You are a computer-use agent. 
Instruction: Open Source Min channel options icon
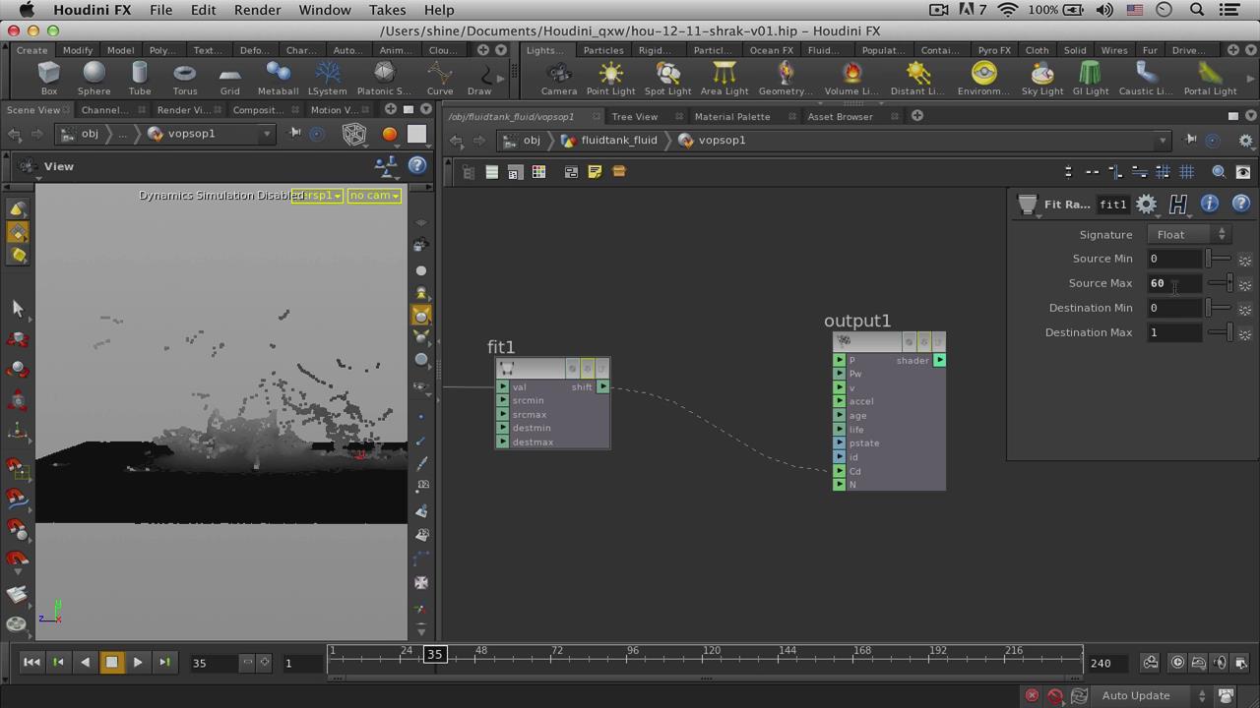pyautogui.click(x=1245, y=261)
